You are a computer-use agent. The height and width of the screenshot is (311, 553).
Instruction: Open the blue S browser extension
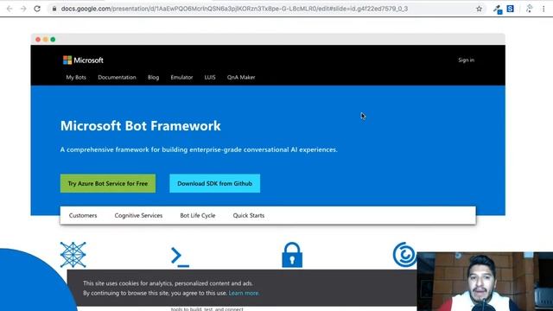tap(511, 9)
